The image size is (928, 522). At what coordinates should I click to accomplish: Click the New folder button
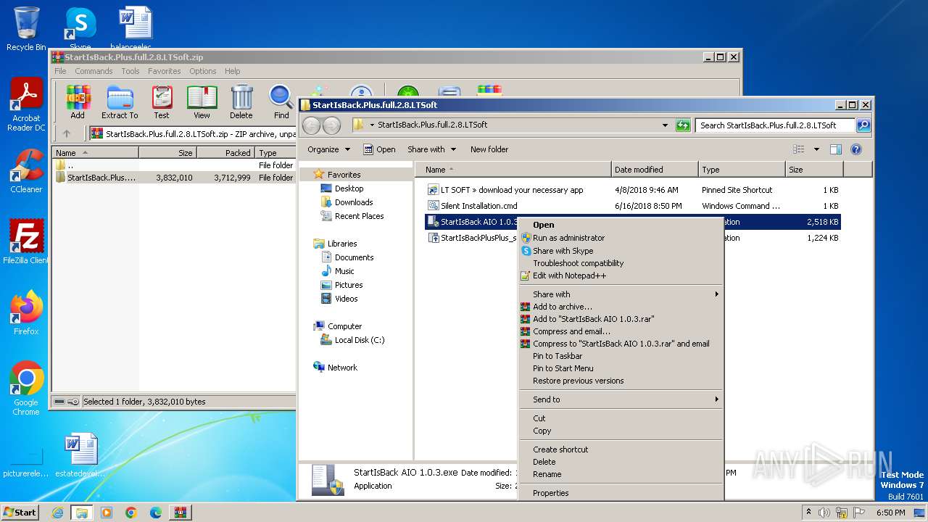click(x=489, y=149)
